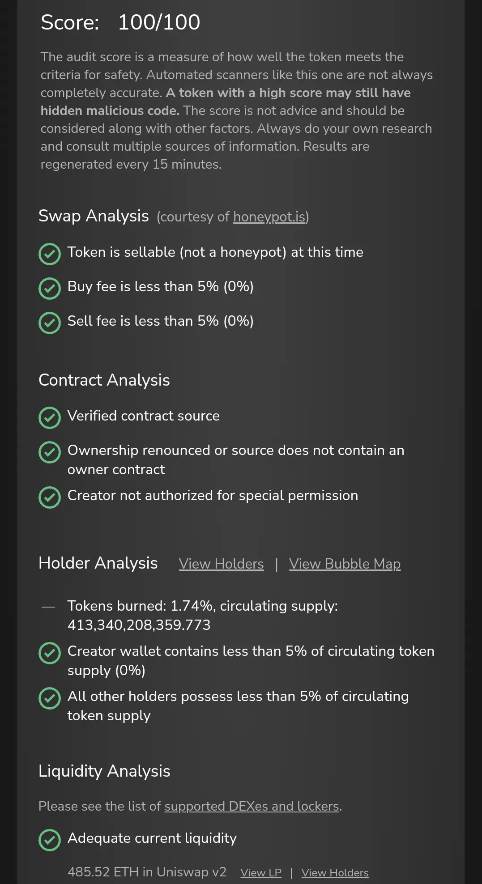Click the check icon beside Token is sellable
Screen dimensions: 482x884
pos(50,254)
